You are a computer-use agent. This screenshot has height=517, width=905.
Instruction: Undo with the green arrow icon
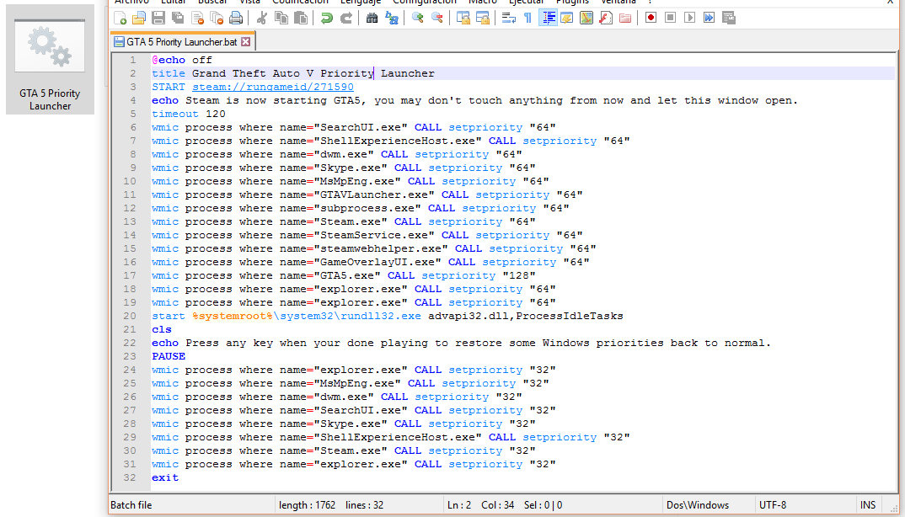(x=327, y=18)
